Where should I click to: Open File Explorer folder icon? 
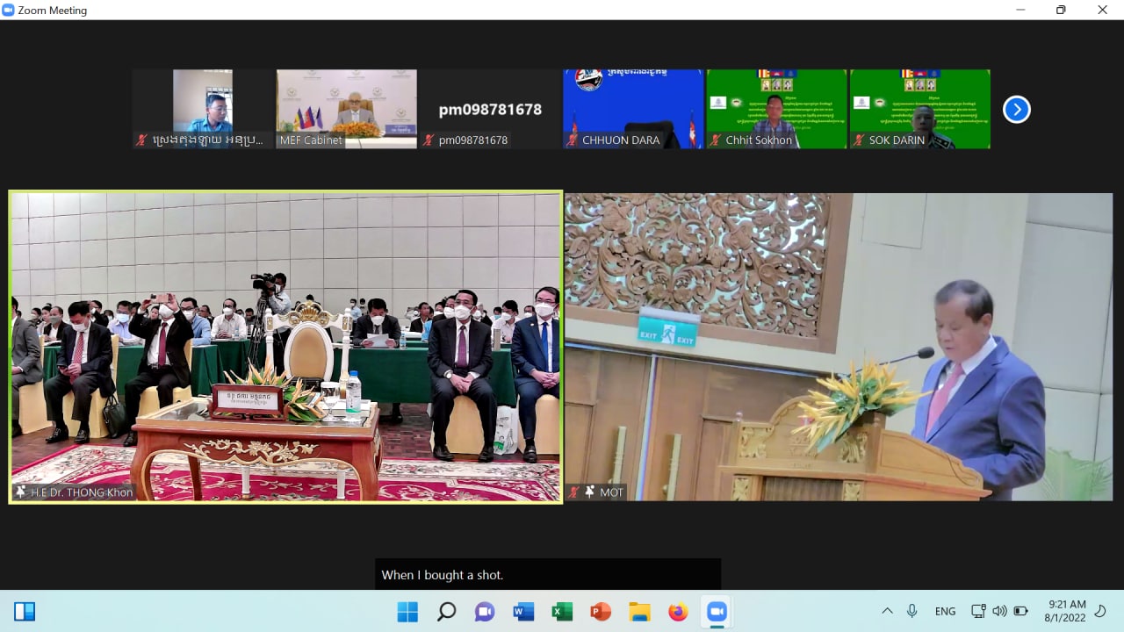pos(639,611)
